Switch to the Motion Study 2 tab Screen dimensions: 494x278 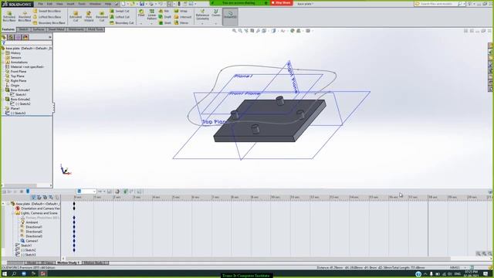(95, 263)
